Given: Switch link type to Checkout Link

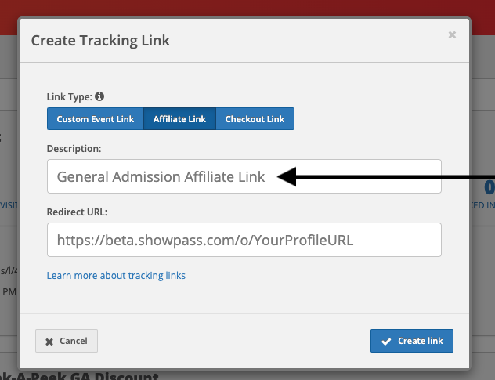Looking at the screenshot, I should pos(255,119).
